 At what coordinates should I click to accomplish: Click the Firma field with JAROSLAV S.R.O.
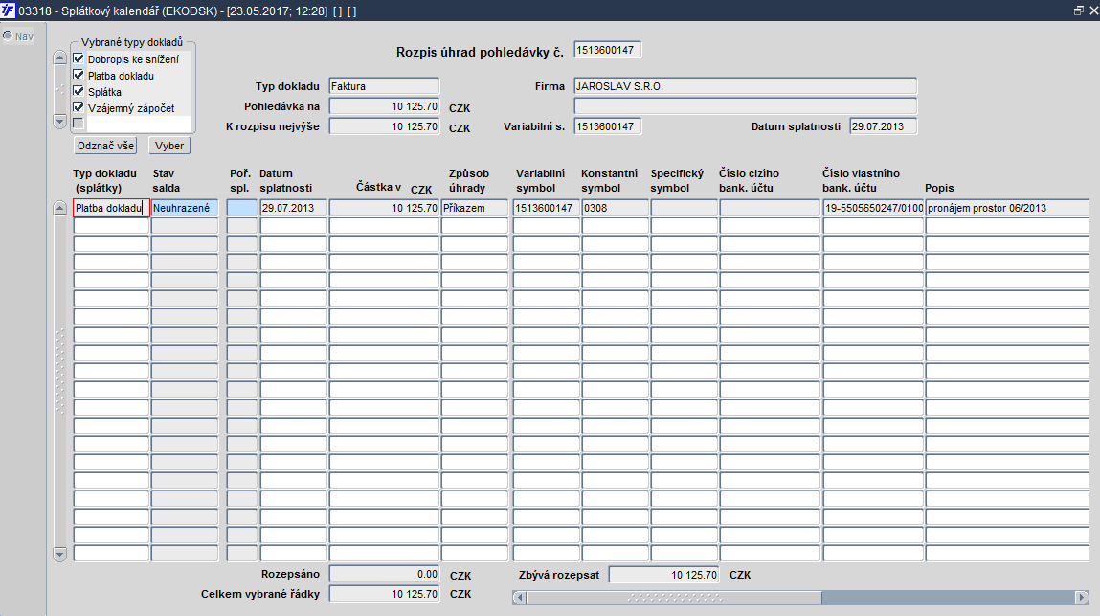click(x=745, y=86)
